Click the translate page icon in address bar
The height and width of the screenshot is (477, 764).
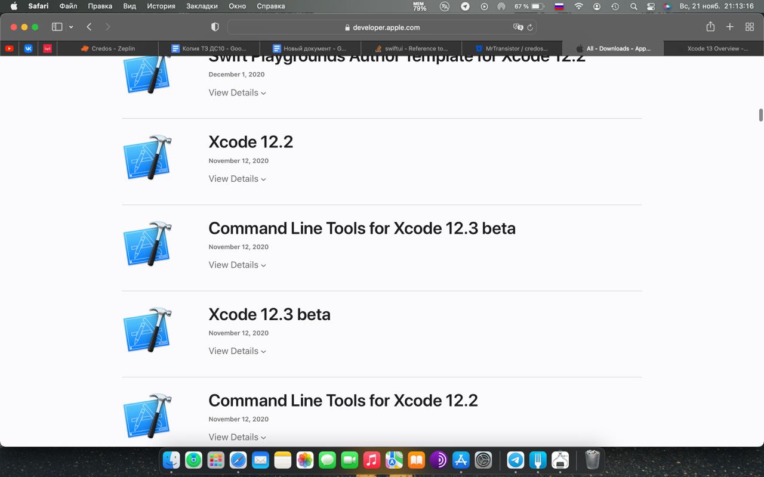pos(518,27)
